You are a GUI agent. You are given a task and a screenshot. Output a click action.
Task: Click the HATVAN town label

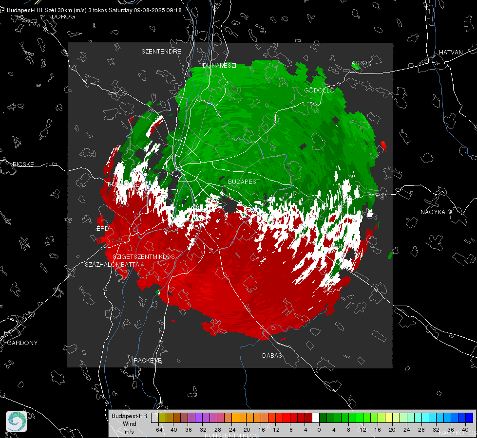451,52
